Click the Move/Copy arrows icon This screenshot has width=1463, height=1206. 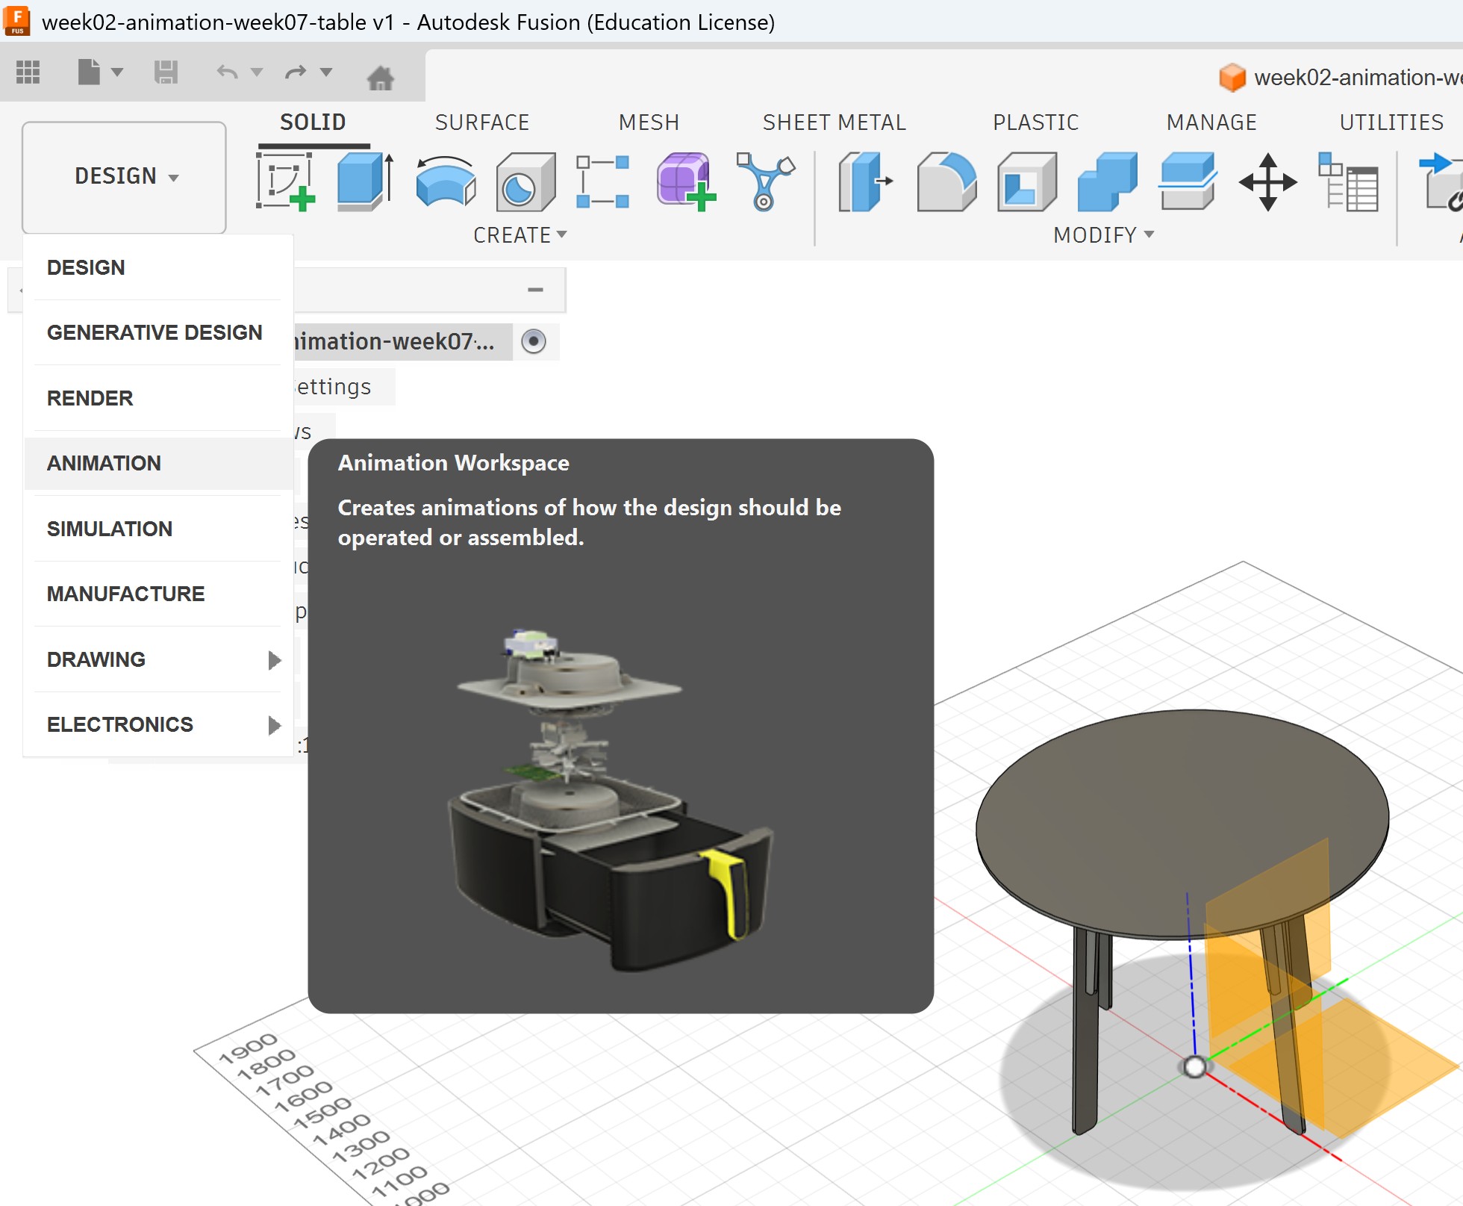point(1267,181)
